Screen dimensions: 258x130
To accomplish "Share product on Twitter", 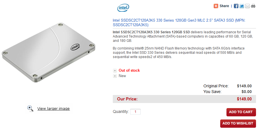I will point(242,6).
